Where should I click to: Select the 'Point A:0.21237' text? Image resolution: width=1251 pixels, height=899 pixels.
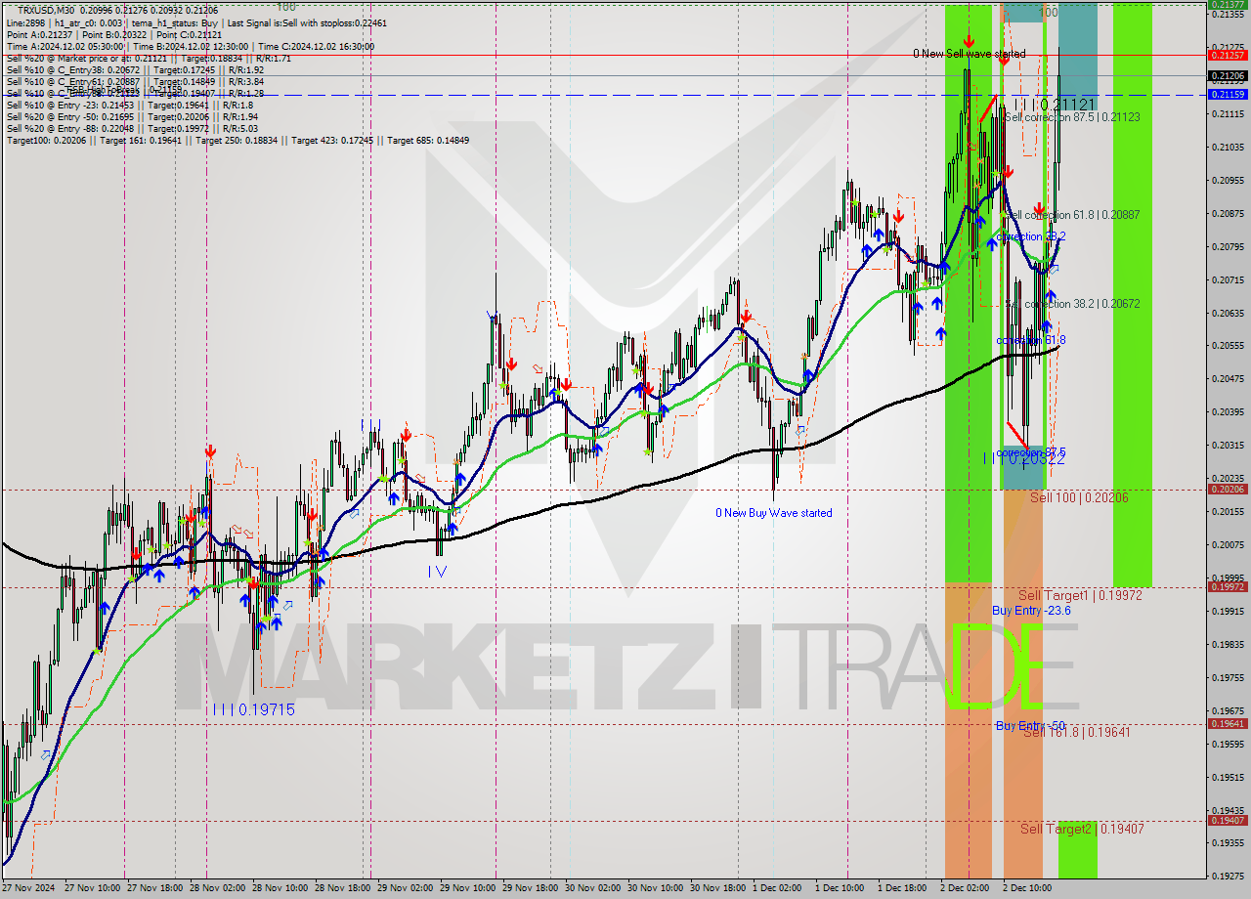(x=38, y=34)
